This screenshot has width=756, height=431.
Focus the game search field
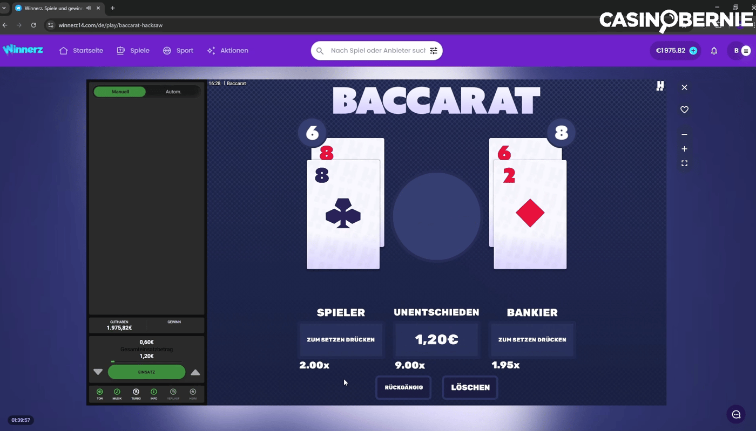pos(377,51)
